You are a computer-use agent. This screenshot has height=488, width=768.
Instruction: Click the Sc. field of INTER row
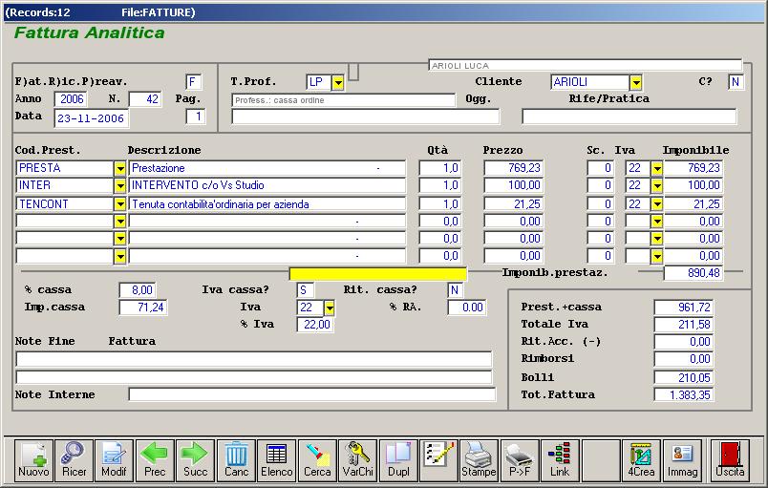(600, 185)
